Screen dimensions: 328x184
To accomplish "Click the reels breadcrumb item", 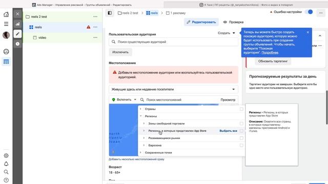I will (152, 13).
